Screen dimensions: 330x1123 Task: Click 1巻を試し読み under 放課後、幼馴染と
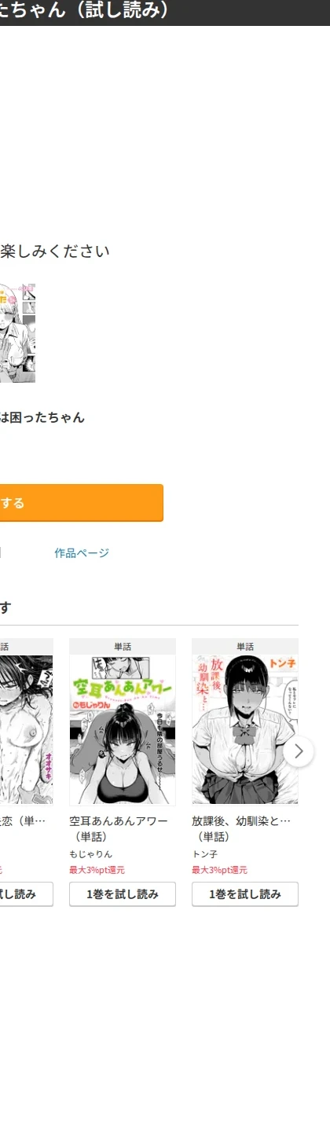[x=245, y=894]
